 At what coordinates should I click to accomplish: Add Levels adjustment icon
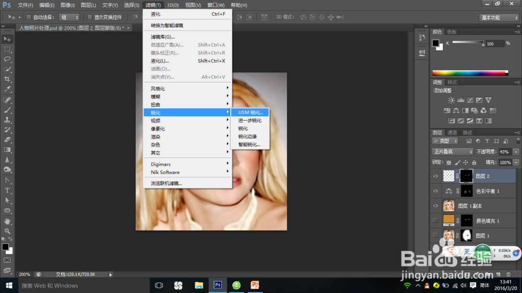pos(460,100)
